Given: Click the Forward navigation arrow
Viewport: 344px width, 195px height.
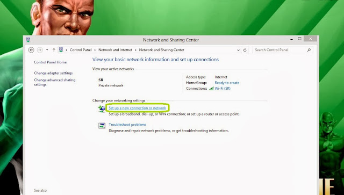Looking at the screenshot, I should click(x=40, y=50).
